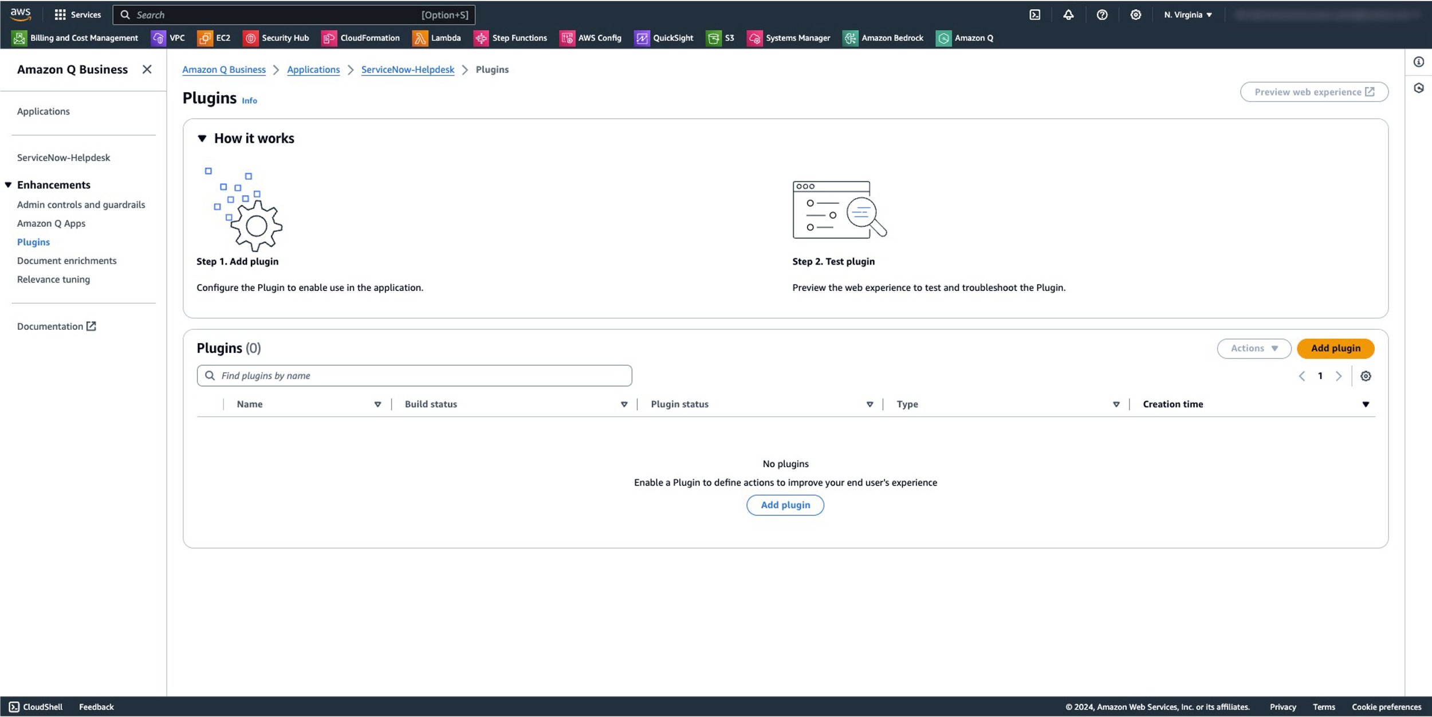
Task: Collapse the How it works section
Action: pyautogui.click(x=202, y=139)
